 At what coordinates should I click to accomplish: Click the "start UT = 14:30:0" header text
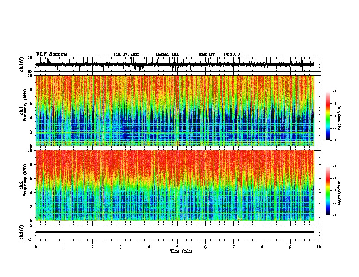[219, 54]
